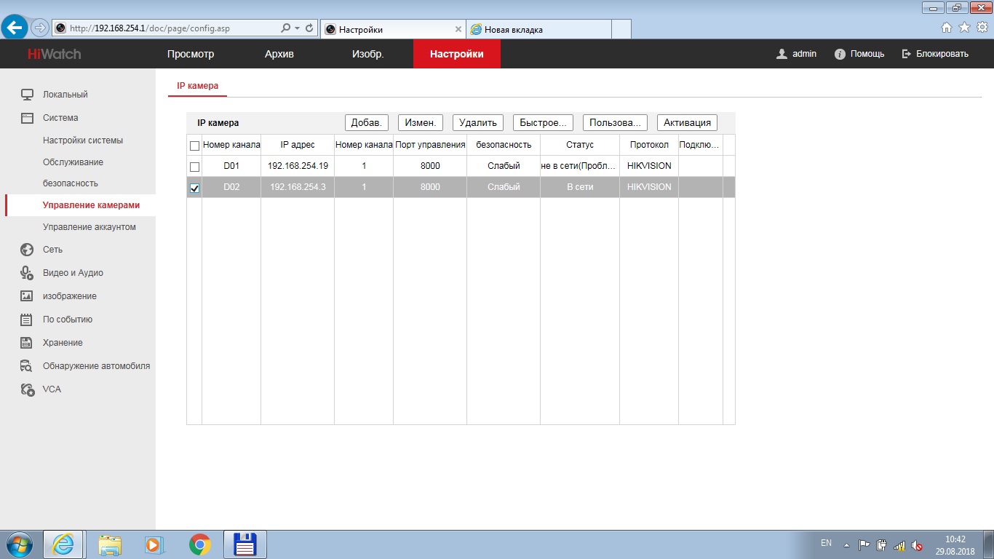The height and width of the screenshot is (559, 994).
Task: Open the Изобр. menu
Action: (x=367, y=54)
